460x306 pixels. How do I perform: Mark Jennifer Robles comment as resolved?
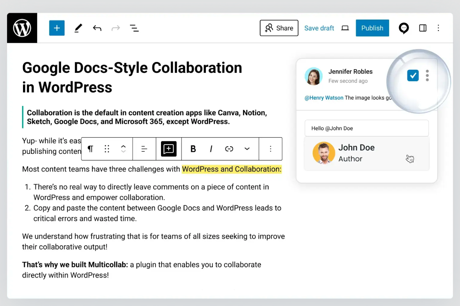(x=413, y=76)
